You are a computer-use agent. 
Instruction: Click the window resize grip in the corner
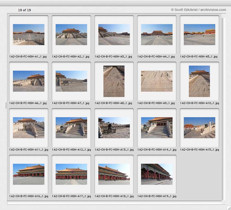(x=229, y=208)
